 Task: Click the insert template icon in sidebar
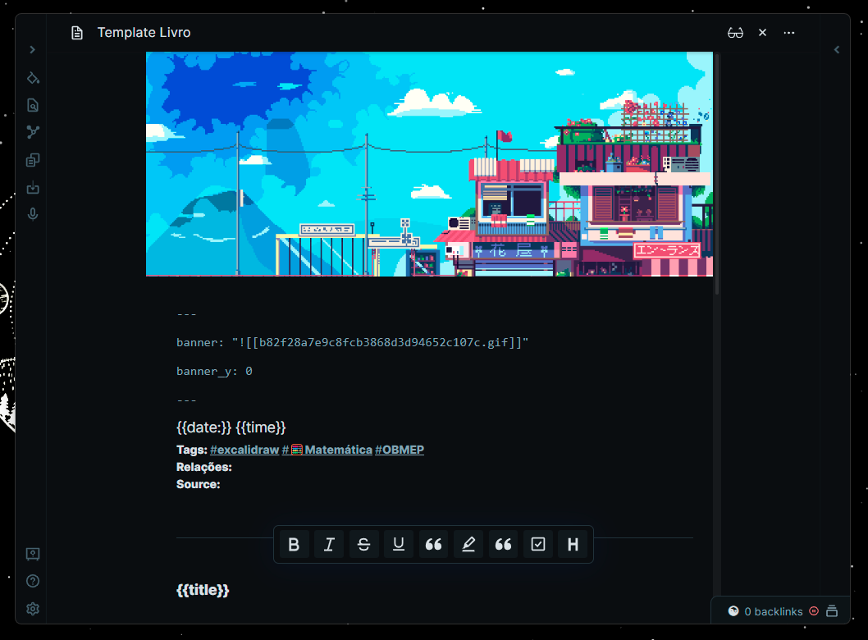[33, 160]
